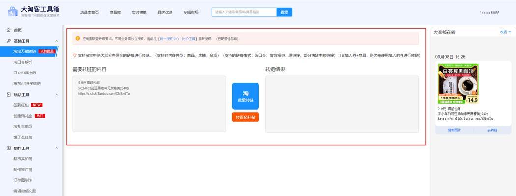Click the sidebar vertical scrollbar
The width and height of the screenshot is (516, 196).
pos(63,110)
